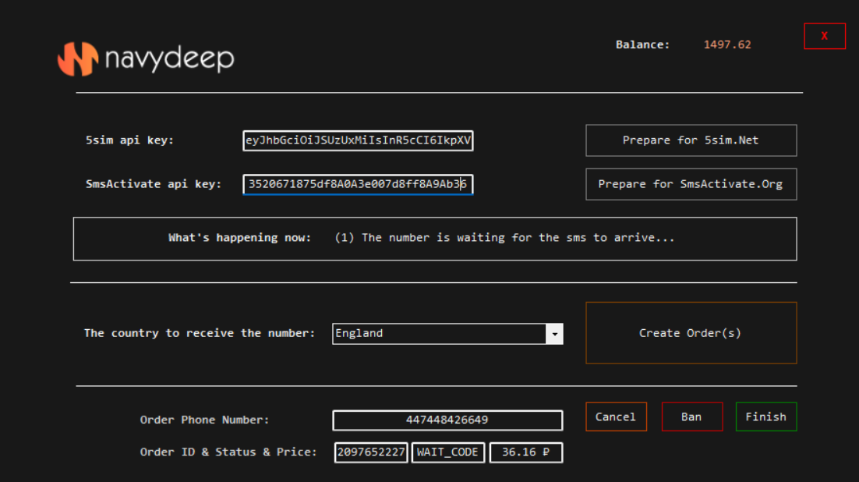The width and height of the screenshot is (859, 482).
Task: Click the "Order Phone Number:" label
Action: click(x=204, y=420)
